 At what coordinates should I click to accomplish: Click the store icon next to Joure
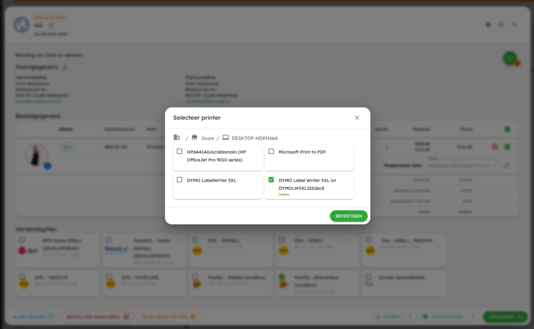pos(195,137)
